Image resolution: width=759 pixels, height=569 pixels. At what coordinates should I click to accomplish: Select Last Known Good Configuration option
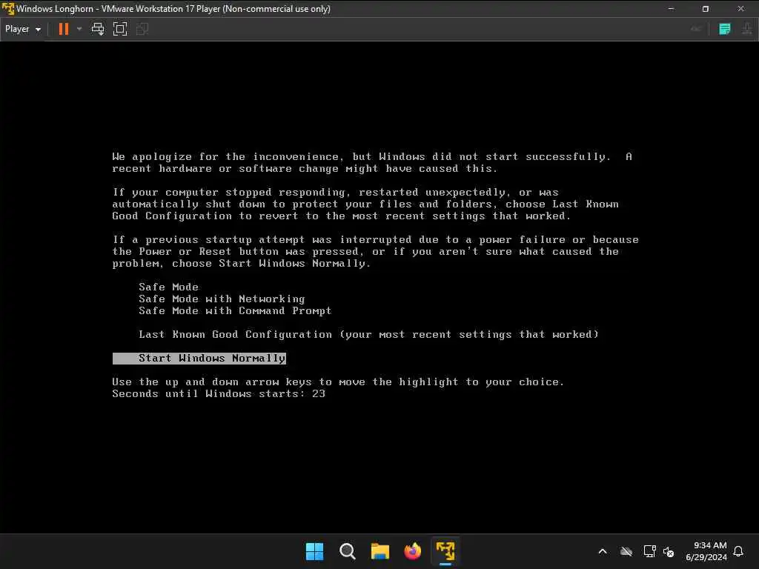point(368,334)
